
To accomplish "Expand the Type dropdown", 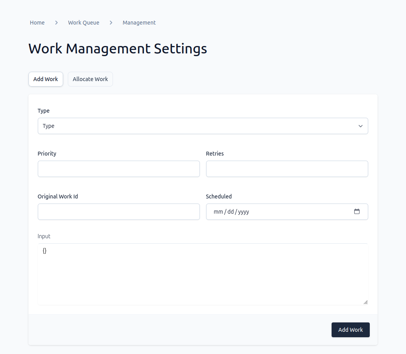I will [203, 126].
